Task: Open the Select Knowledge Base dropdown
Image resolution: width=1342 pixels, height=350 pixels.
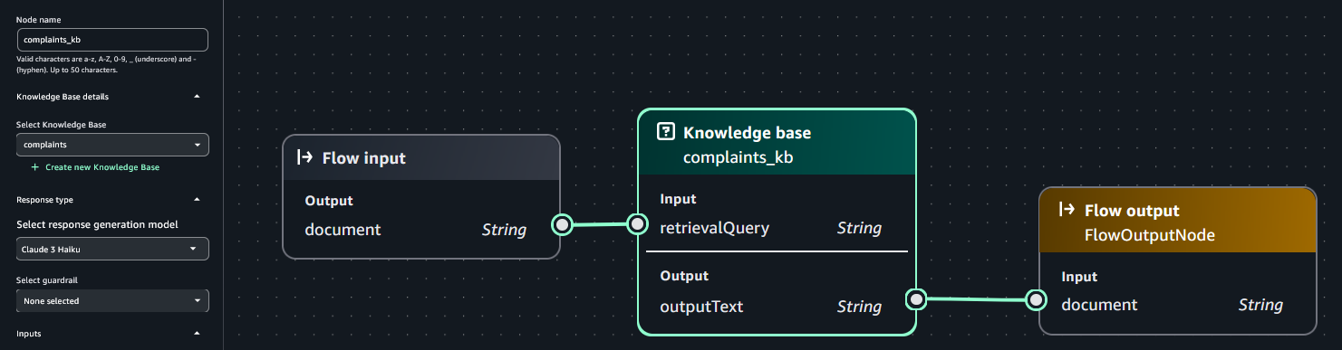Action: [x=112, y=145]
